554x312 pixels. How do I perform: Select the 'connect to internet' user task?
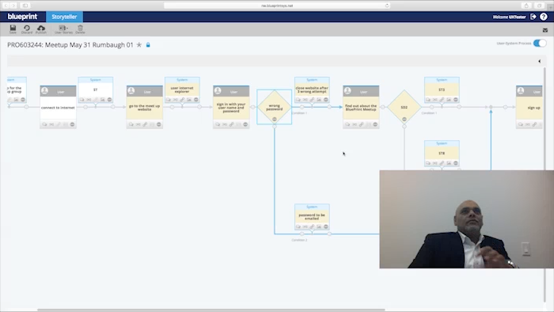pyautogui.click(x=58, y=108)
